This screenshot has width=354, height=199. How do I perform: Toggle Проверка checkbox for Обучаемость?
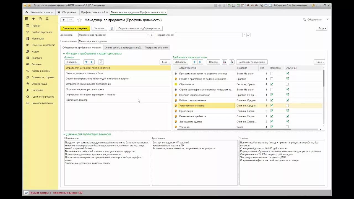coord(272,84)
